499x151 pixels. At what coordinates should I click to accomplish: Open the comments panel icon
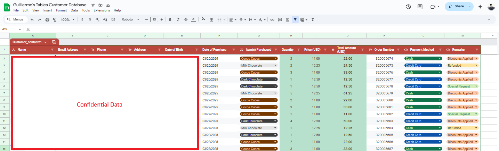[420, 7]
